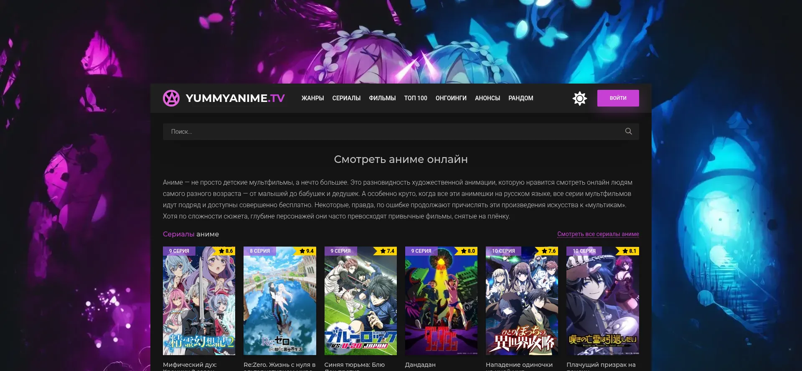The image size is (802, 371).
Task: Open the Топ 100 page
Action: (x=416, y=98)
